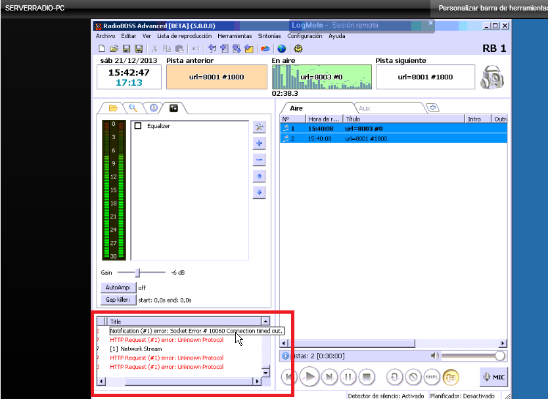Click the wrench tools button beside Equalizer list
The width and height of the screenshot is (548, 399).
click(x=259, y=127)
